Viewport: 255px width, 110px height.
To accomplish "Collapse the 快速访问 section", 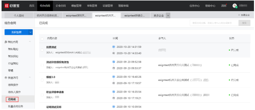I will tap(30, 77).
